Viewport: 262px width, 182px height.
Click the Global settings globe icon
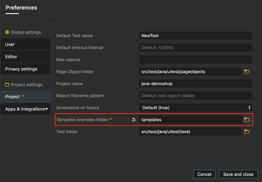pos(7,32)
